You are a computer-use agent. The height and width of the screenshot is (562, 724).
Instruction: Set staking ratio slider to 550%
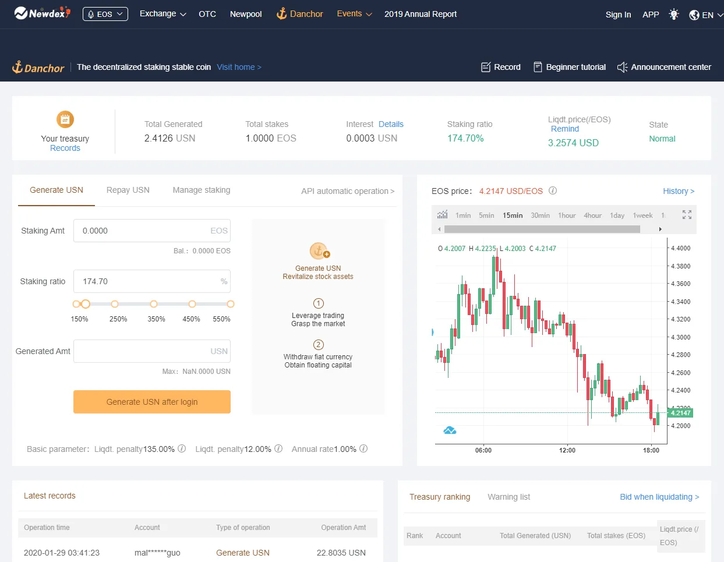[231, 304]
